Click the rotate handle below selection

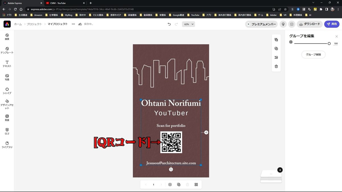coord(171,170)
